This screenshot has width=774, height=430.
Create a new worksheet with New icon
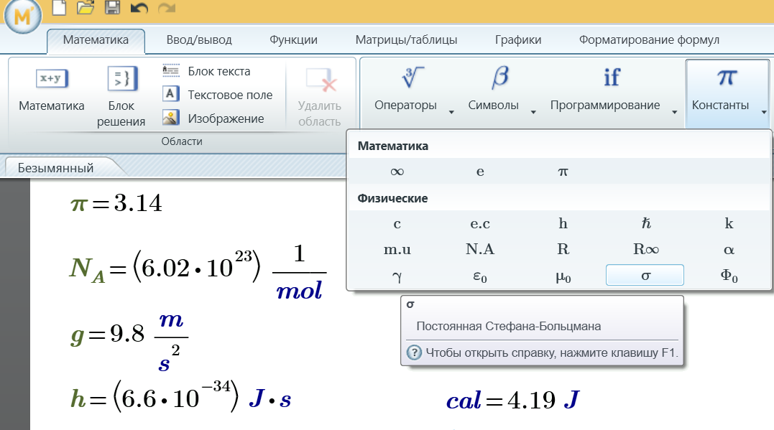click(x=59, y=7)
